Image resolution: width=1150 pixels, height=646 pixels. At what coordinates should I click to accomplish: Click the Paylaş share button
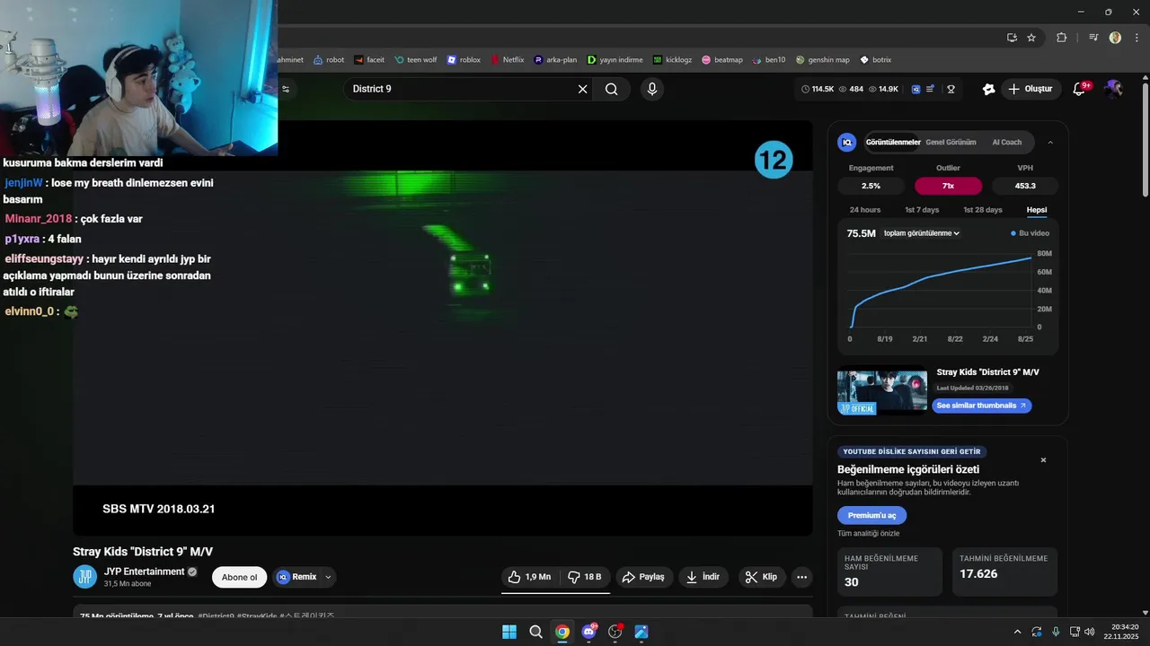point(643,577)
